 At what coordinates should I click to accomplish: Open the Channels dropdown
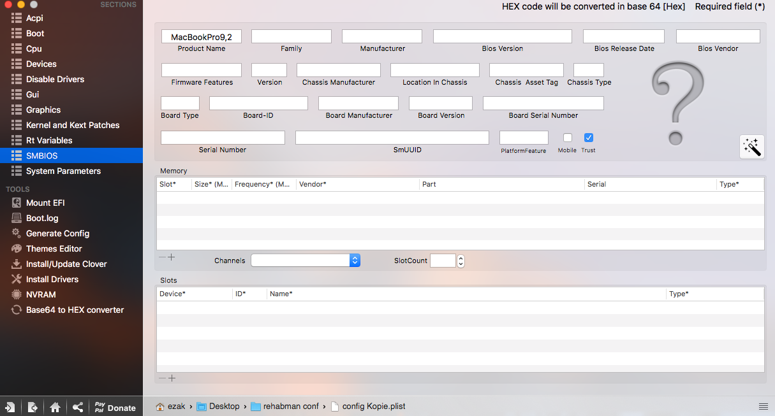click(x=306, y=260)
